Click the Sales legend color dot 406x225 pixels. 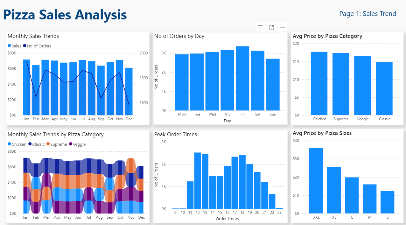9,46
